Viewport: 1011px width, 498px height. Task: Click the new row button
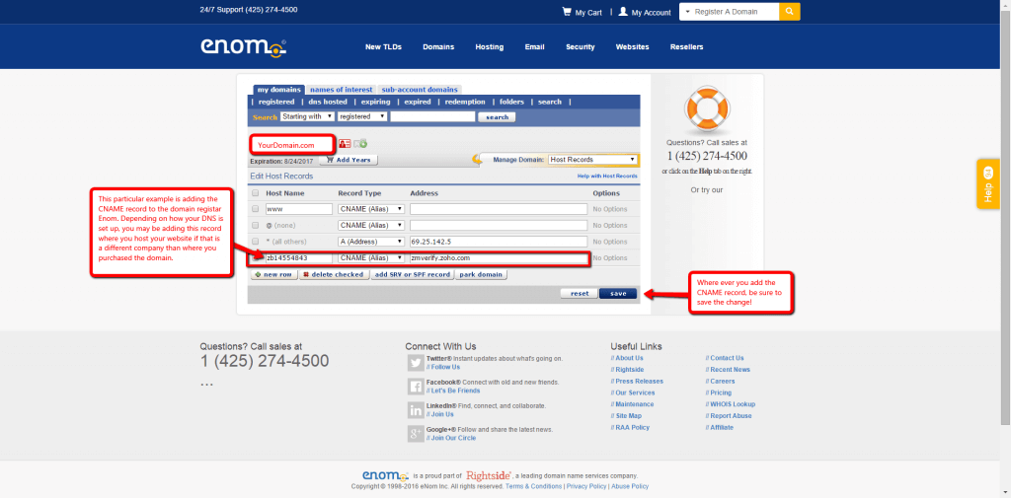[274, 274]
